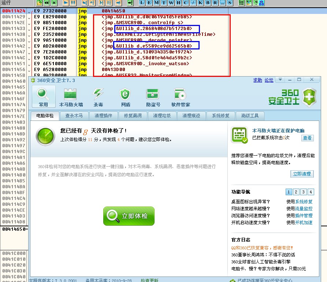Viewport: 327px width, 282px height.
Task: Open Call stack with K button
Action: click(200, 3)
